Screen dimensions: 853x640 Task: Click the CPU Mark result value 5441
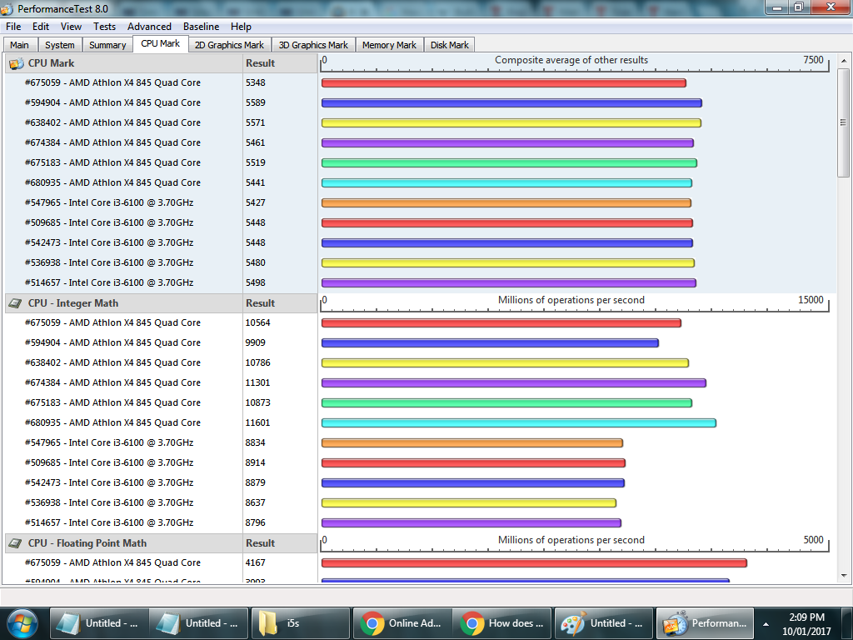(x=256, y=182)
